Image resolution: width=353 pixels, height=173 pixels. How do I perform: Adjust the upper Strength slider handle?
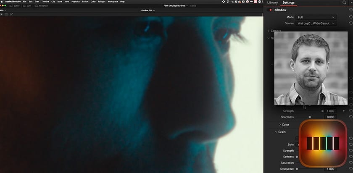[322, 111]
